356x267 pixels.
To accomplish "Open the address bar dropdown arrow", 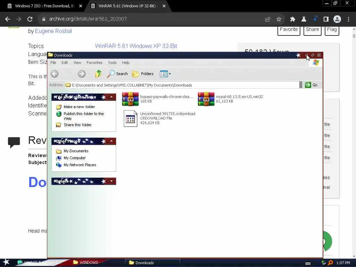I will [301, 85].
